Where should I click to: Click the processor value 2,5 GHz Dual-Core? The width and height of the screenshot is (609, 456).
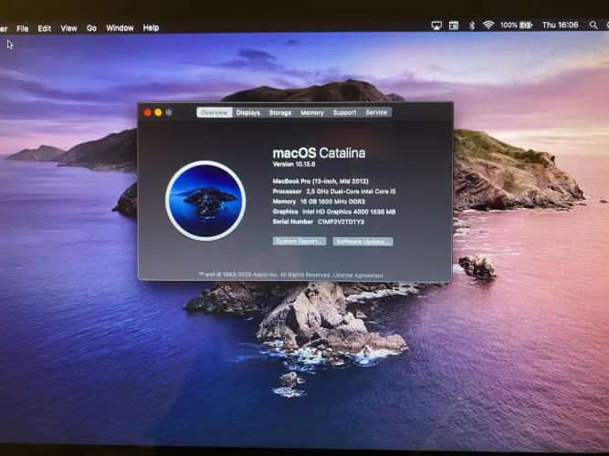(351, 192)
